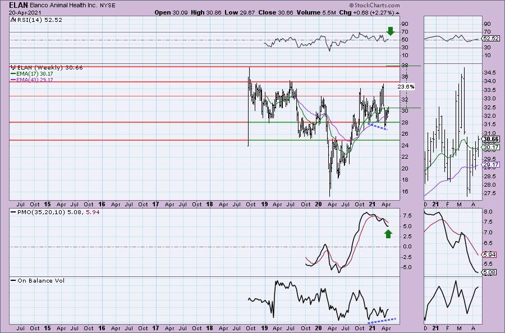
Task: Click the 0.0 label on main PMO axis
Action: [x=407, y=247]
